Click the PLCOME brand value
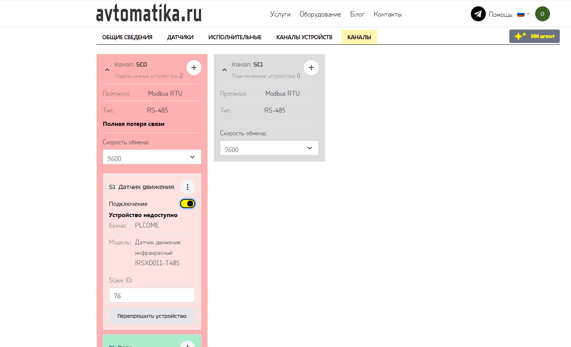Viewport: 571px width, 347px height. pos(147,225)
